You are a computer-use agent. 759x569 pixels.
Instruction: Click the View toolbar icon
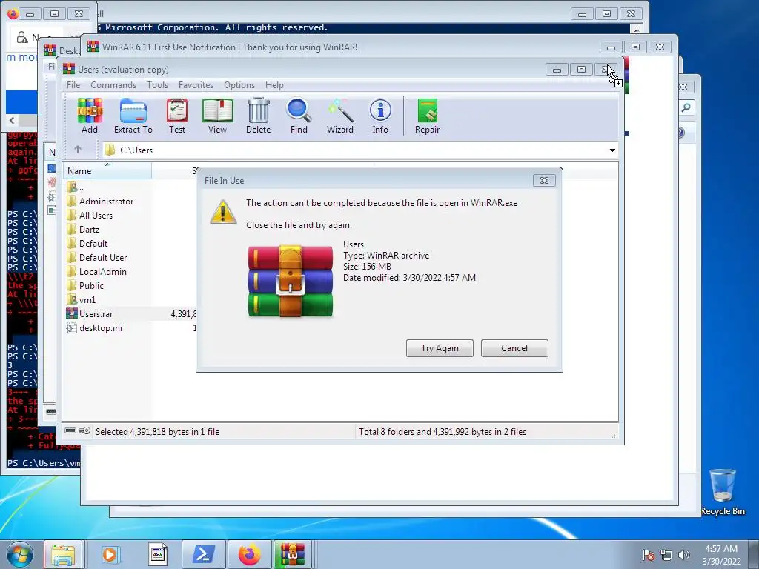[x=217, y=116]
